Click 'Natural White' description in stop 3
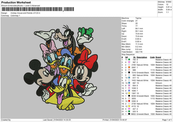Image resolution: width=173 pixels, height=122 pixels. point(142,65)
